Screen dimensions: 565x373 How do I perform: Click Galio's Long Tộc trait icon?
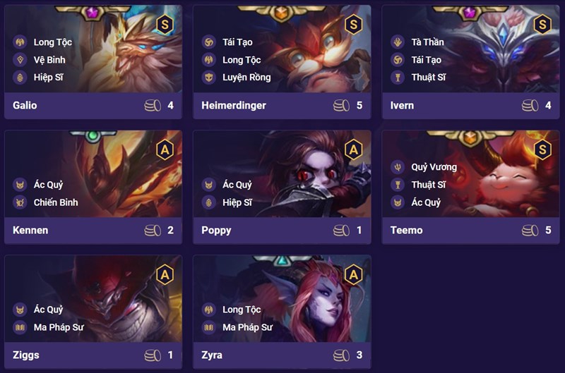[20, 42]
